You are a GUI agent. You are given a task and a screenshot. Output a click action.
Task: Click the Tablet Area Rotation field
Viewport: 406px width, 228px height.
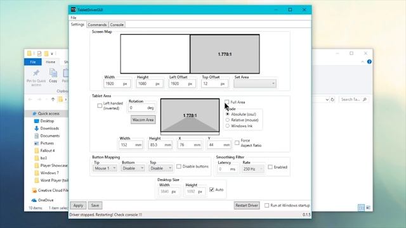pos(142,108)
